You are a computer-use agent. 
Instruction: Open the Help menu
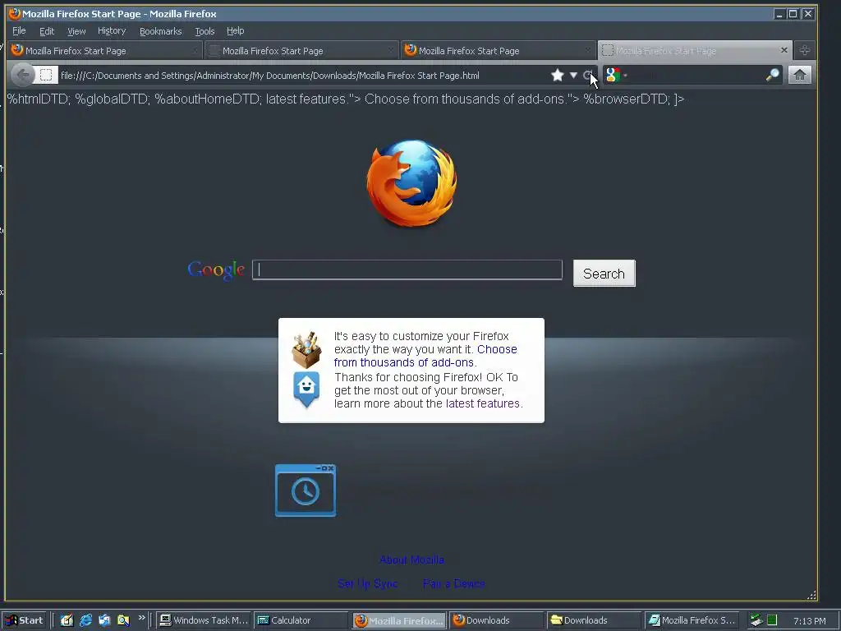pos(235,31)
